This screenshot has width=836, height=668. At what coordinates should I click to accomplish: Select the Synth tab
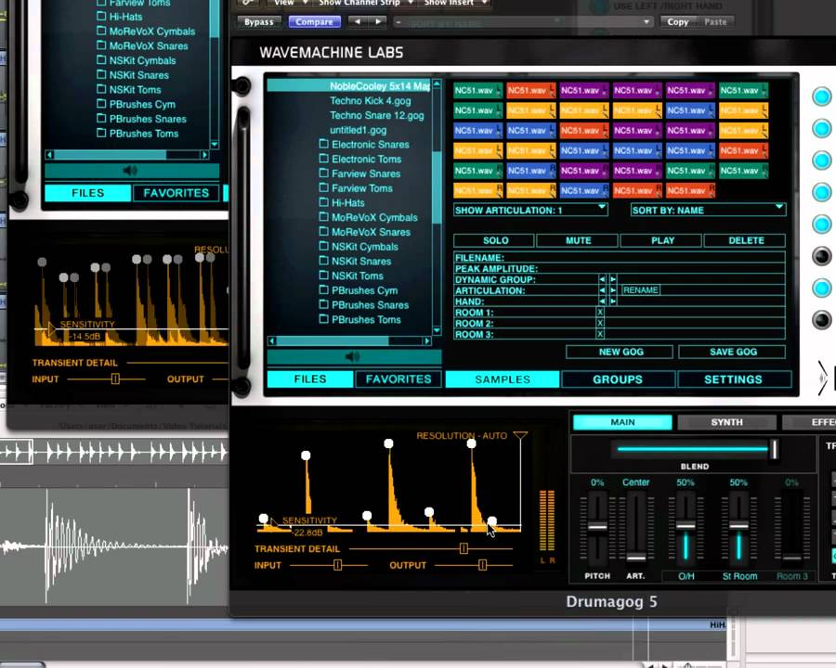tap(726, 422)
